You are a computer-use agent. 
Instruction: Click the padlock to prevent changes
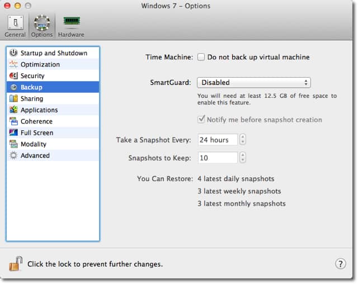pos(16,264)
